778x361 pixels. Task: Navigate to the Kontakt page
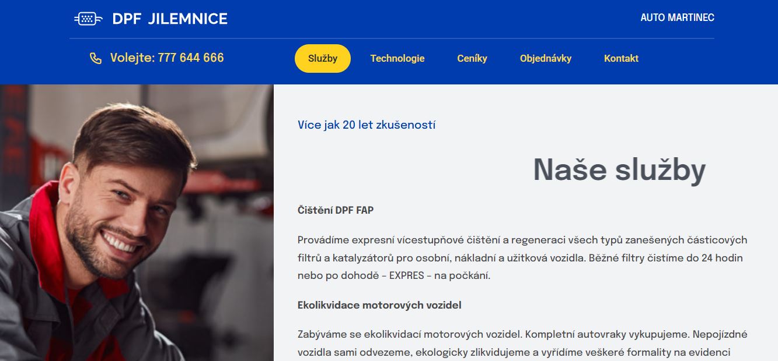pyautogui.click(x=621, y=58)
